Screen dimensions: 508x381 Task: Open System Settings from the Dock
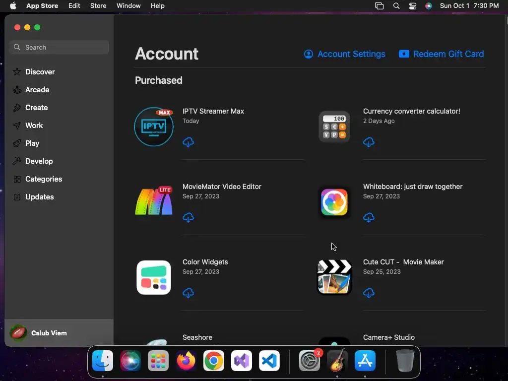(310, 361)
